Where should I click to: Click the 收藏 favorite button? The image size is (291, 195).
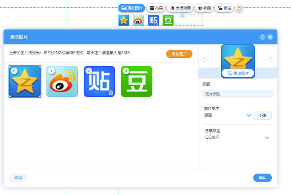click(204, 8)
